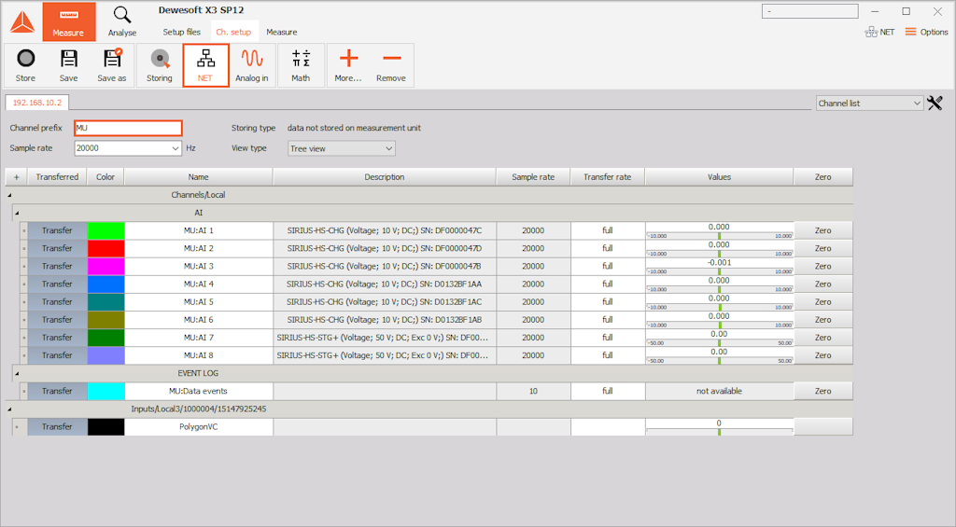Expand the MU:AI 8 row marker
Viewport: 956px width, 527px height.
23,355
